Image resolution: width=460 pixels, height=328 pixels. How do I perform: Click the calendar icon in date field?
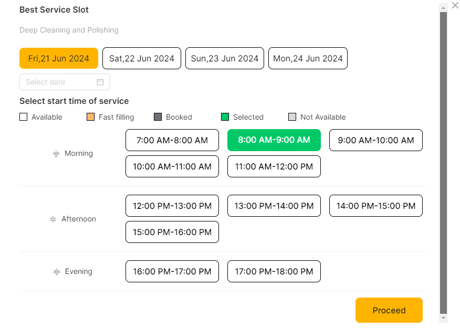[100, 82]
